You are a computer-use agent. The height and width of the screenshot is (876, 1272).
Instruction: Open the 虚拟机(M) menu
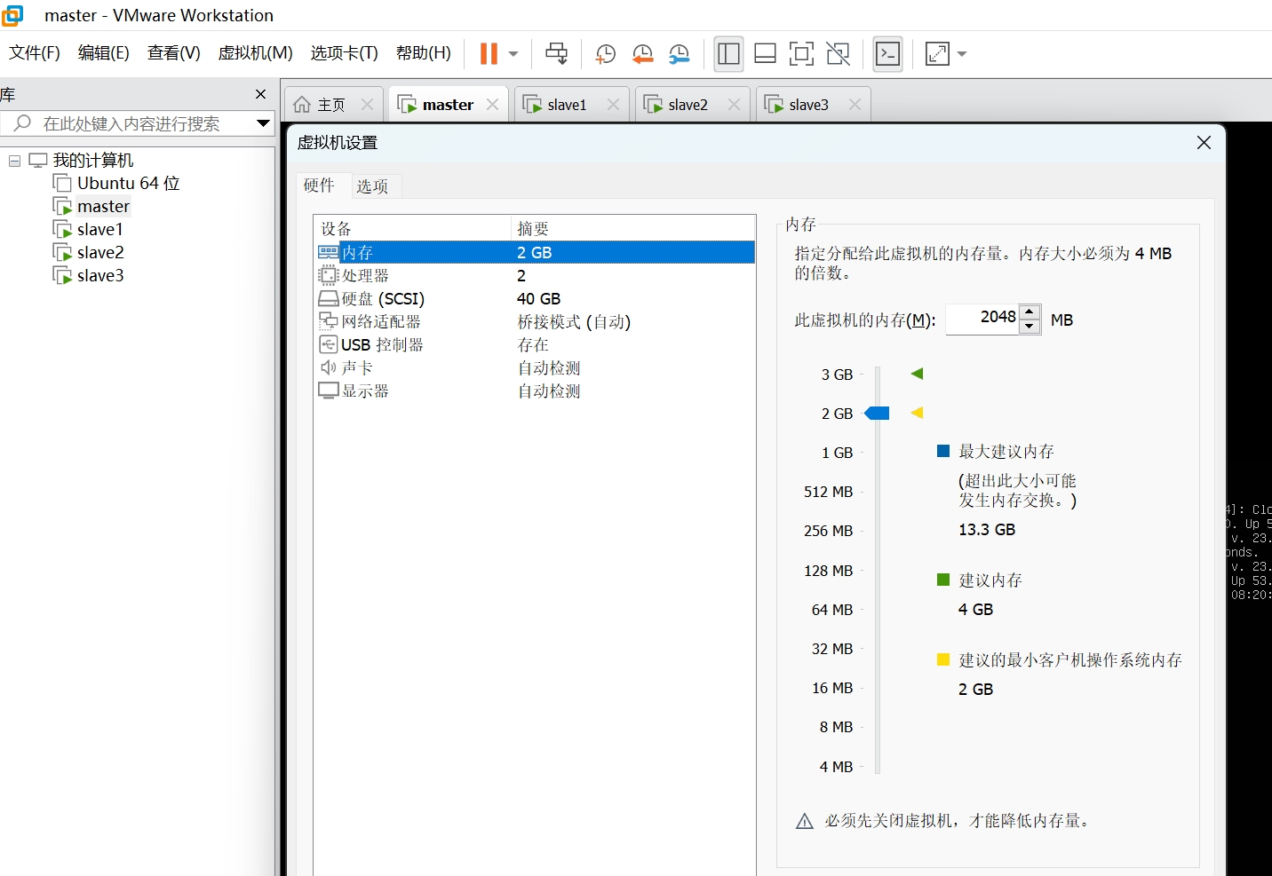pyautogui.click(x=255, y=53)
